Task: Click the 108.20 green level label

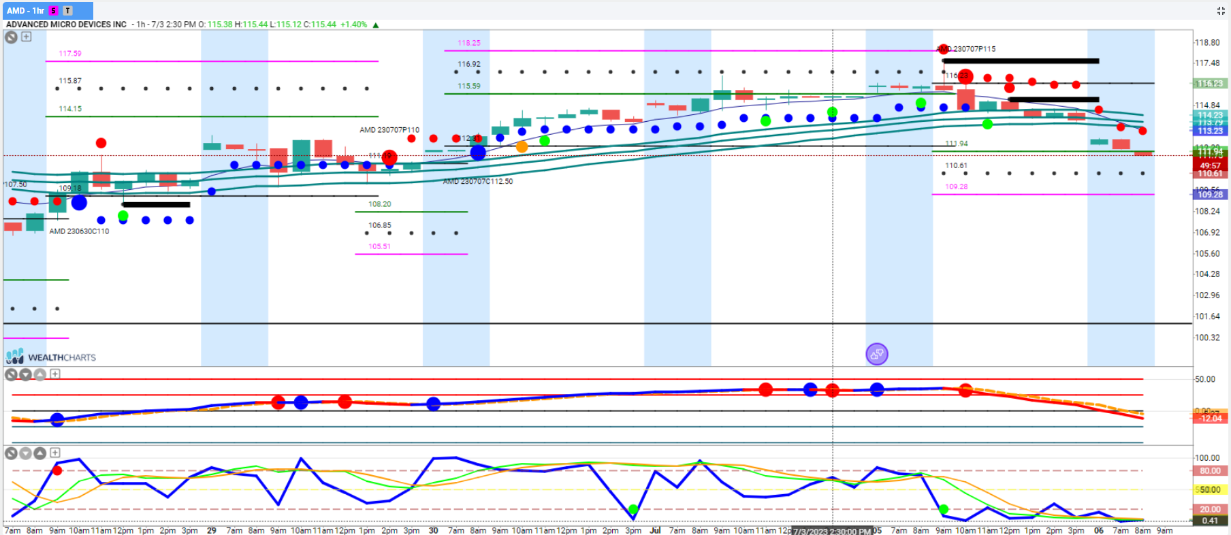Action: [380, 204]
